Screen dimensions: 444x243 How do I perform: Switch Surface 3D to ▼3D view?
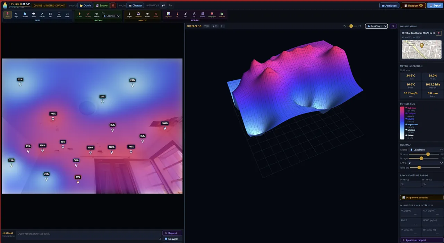tap(207, 26)
